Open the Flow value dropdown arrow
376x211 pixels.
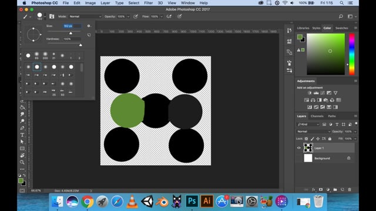pyautogui.click(x=162, y=16)
